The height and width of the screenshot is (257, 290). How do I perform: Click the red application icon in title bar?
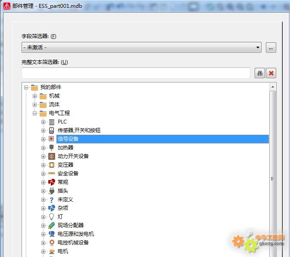pos(7,6)
